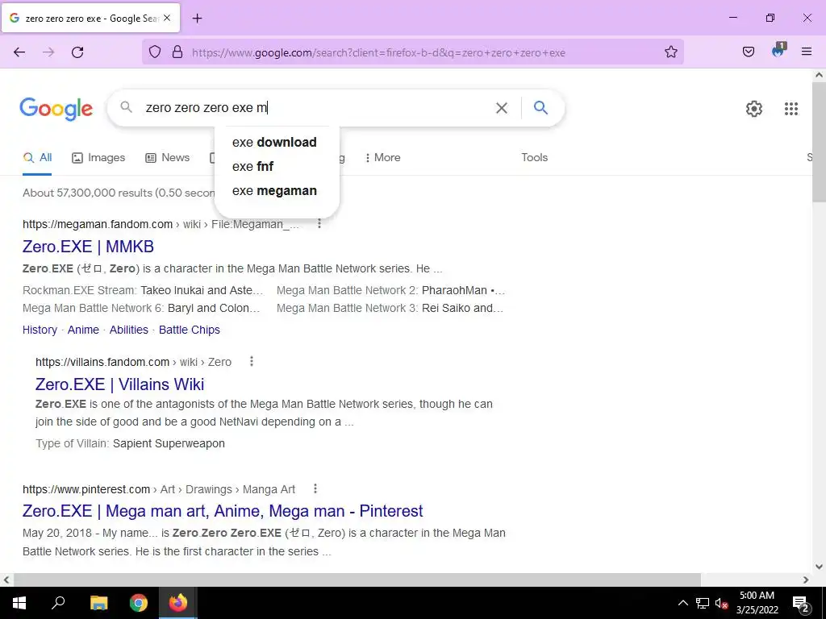The height and width of the screenshot is (619, 826).
Task: Click the taskbar search icon
Action: (x=58, y=603)
